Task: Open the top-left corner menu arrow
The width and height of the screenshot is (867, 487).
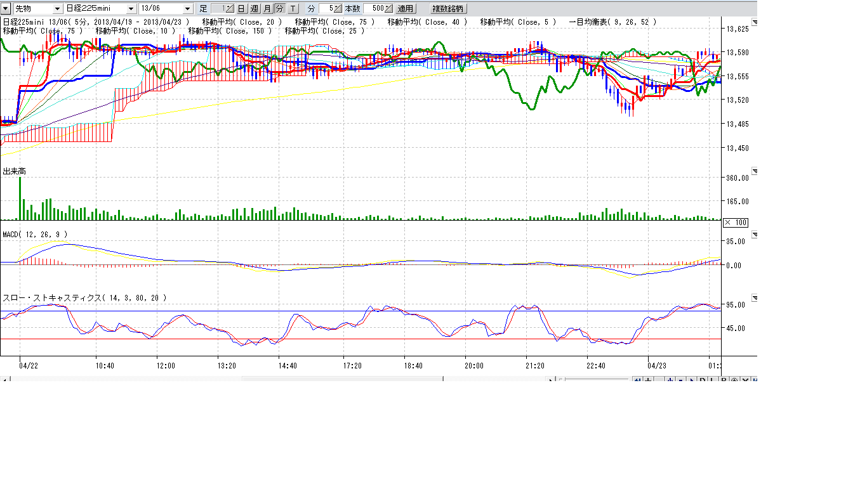Action: (6, 9)
